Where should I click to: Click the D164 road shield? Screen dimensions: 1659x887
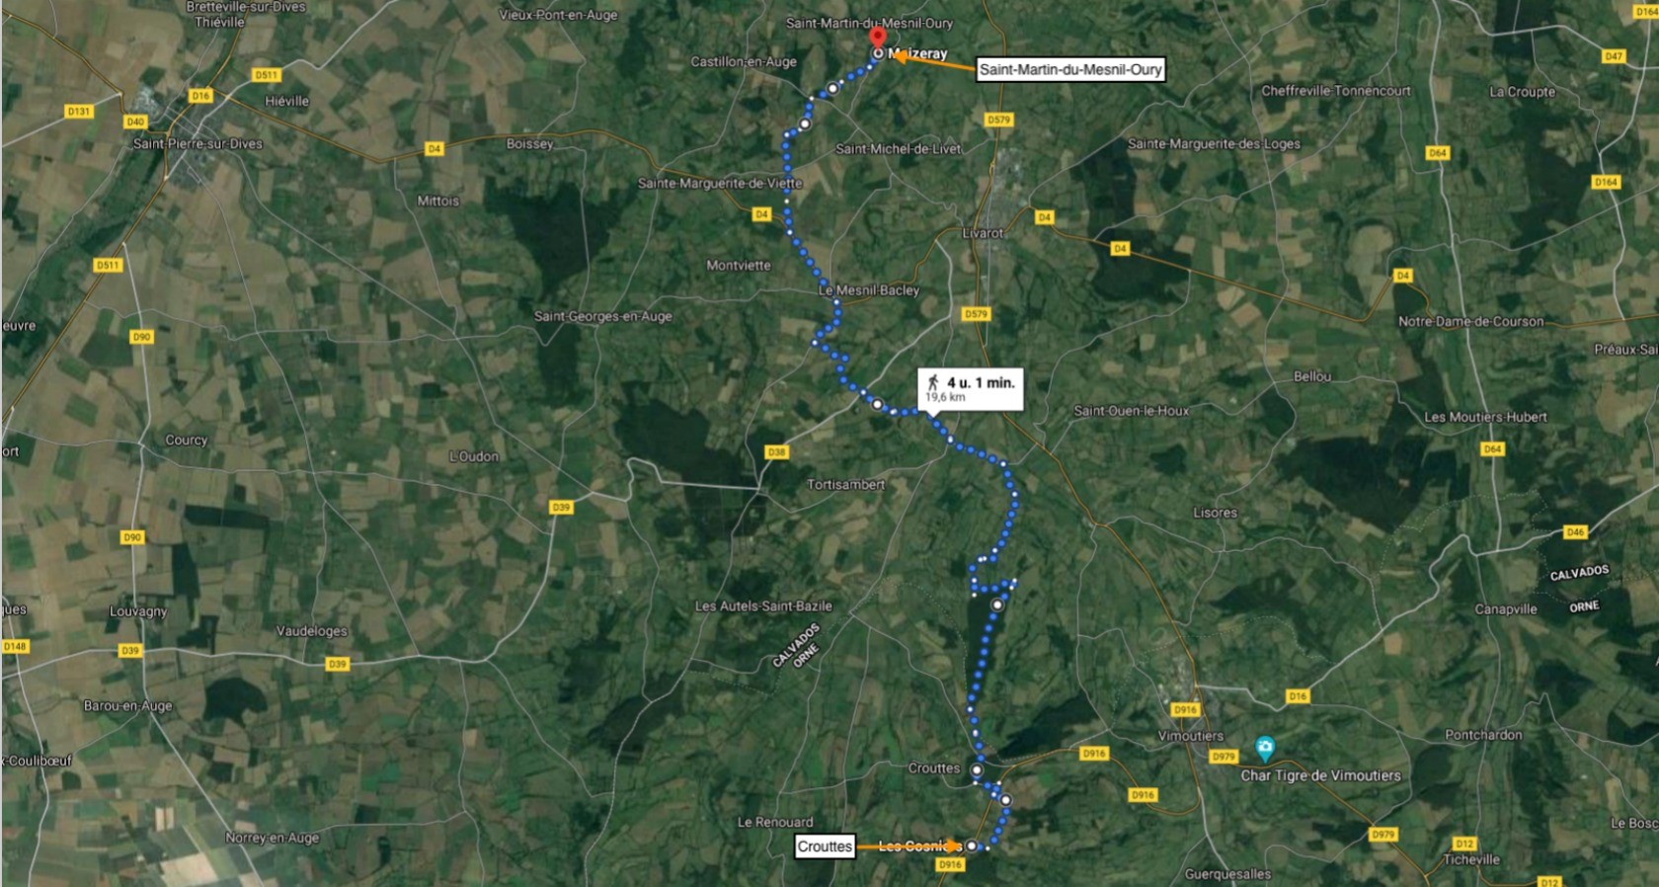pyautogui.click(x=1606, y=182)
